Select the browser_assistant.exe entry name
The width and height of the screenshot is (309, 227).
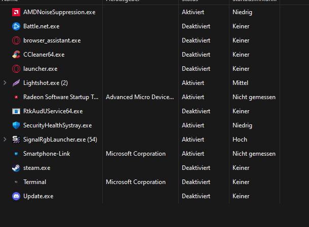pos(52,40)
